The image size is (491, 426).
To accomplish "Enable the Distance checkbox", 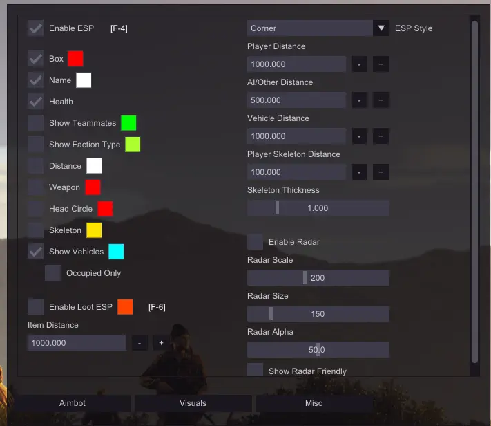I will (x=35, y=166).
